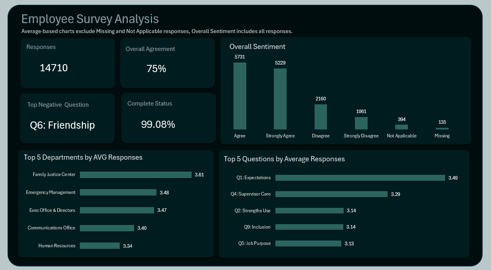Select the Q1: Expectations bar
This screenshot has height=270, width=491.
tap(360, 178)
